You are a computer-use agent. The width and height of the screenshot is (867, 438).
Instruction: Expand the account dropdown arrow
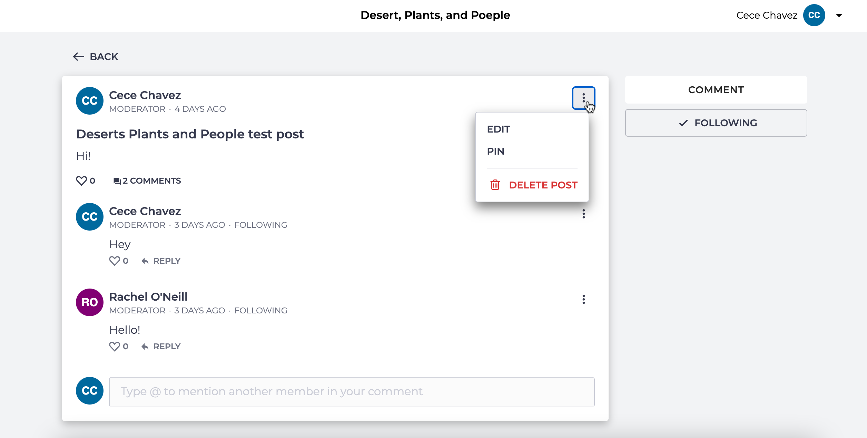click(839, 15)
